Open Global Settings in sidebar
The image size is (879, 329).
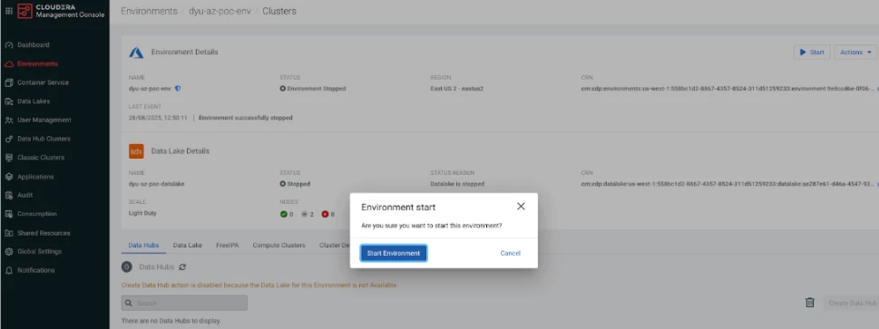[x=39, y=252]
